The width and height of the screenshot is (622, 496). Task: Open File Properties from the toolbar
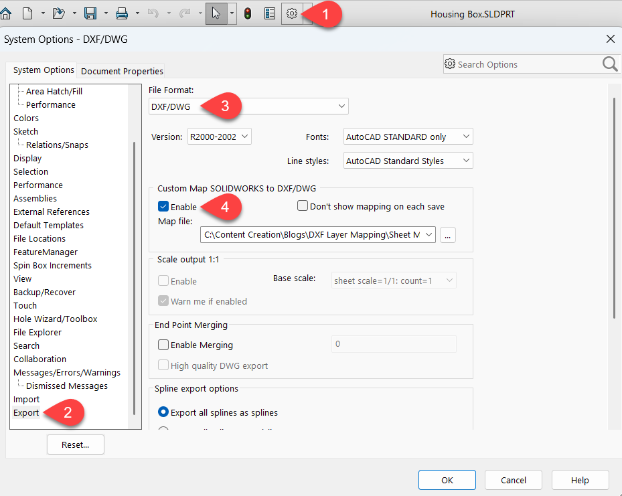pyautogui.click(x=269, y=13)
